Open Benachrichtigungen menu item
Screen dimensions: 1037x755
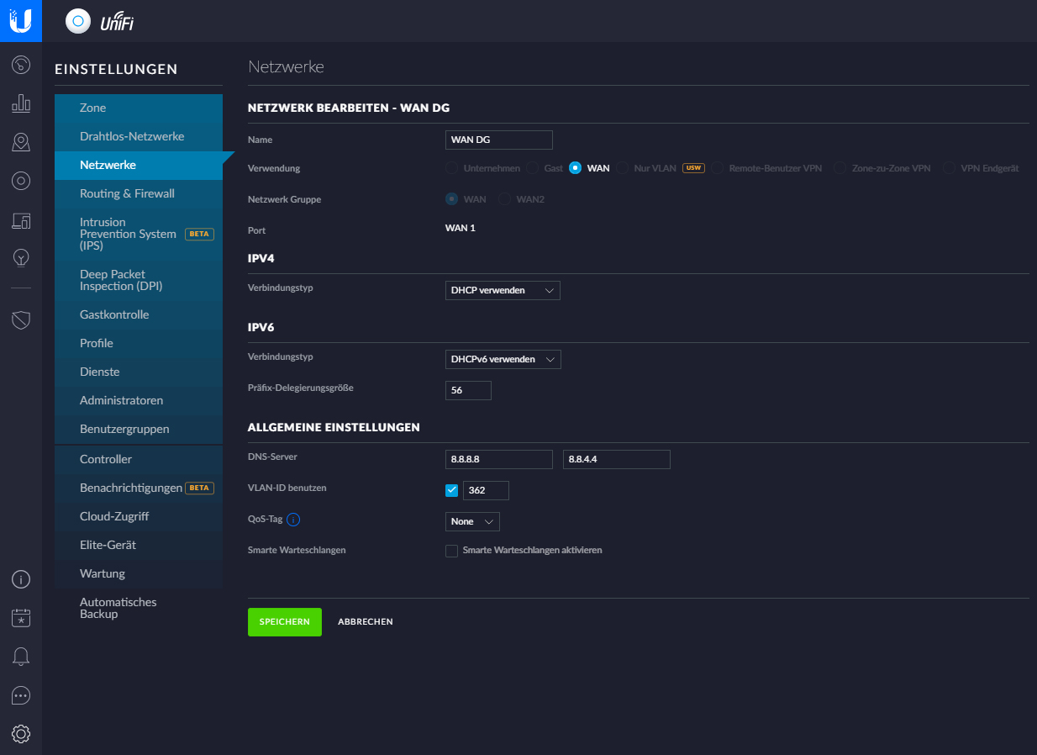[x=139, y=488]
